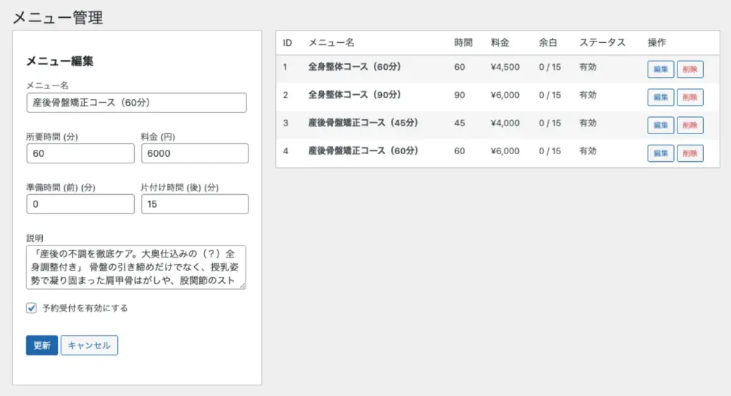Select the 料金 (円) input field
Screen dimensions: 731x396
[194, 153]
